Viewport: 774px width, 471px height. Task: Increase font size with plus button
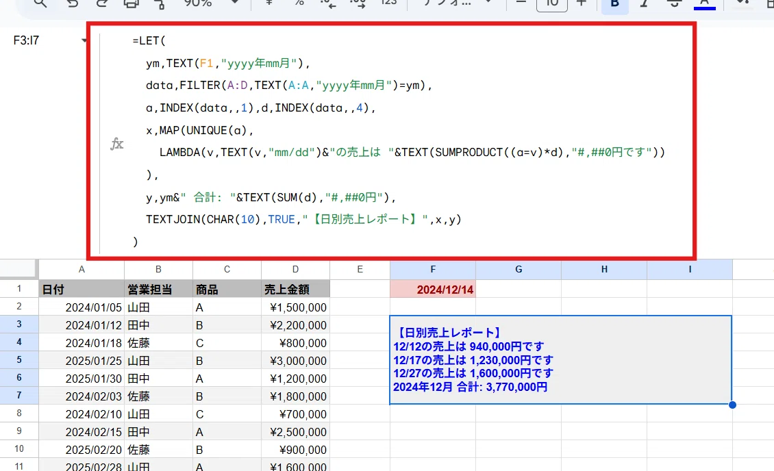(x=582, y=4)
